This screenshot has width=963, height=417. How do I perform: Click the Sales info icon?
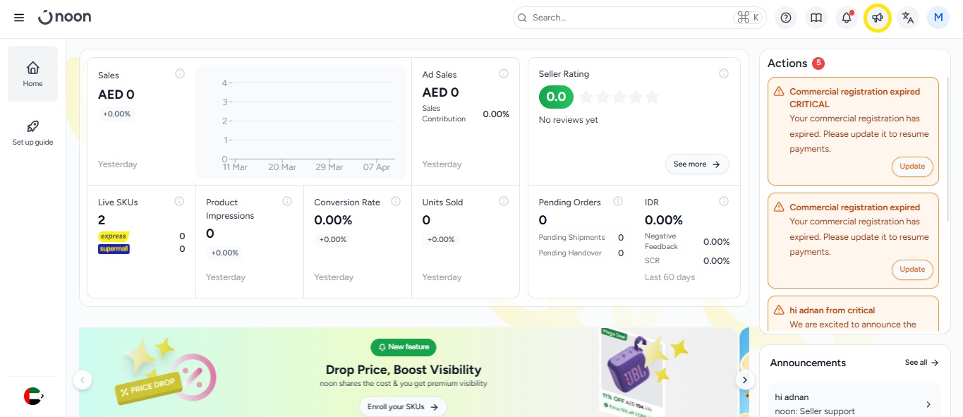[x=180, y=73]
